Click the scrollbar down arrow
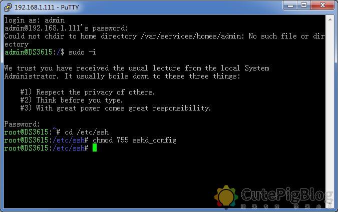 (x=330, y=204)
